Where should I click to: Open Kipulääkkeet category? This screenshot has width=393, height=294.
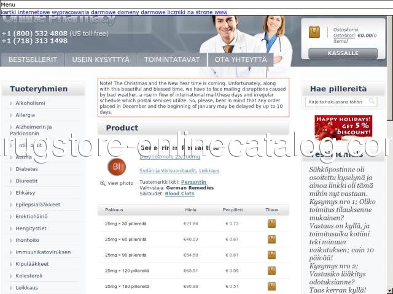32,264
